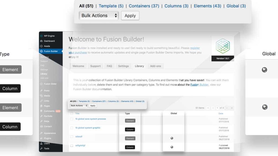The image size is (278, 156).
Task: Click the FAQs sidebar icon
Action: tap(41, 121)
